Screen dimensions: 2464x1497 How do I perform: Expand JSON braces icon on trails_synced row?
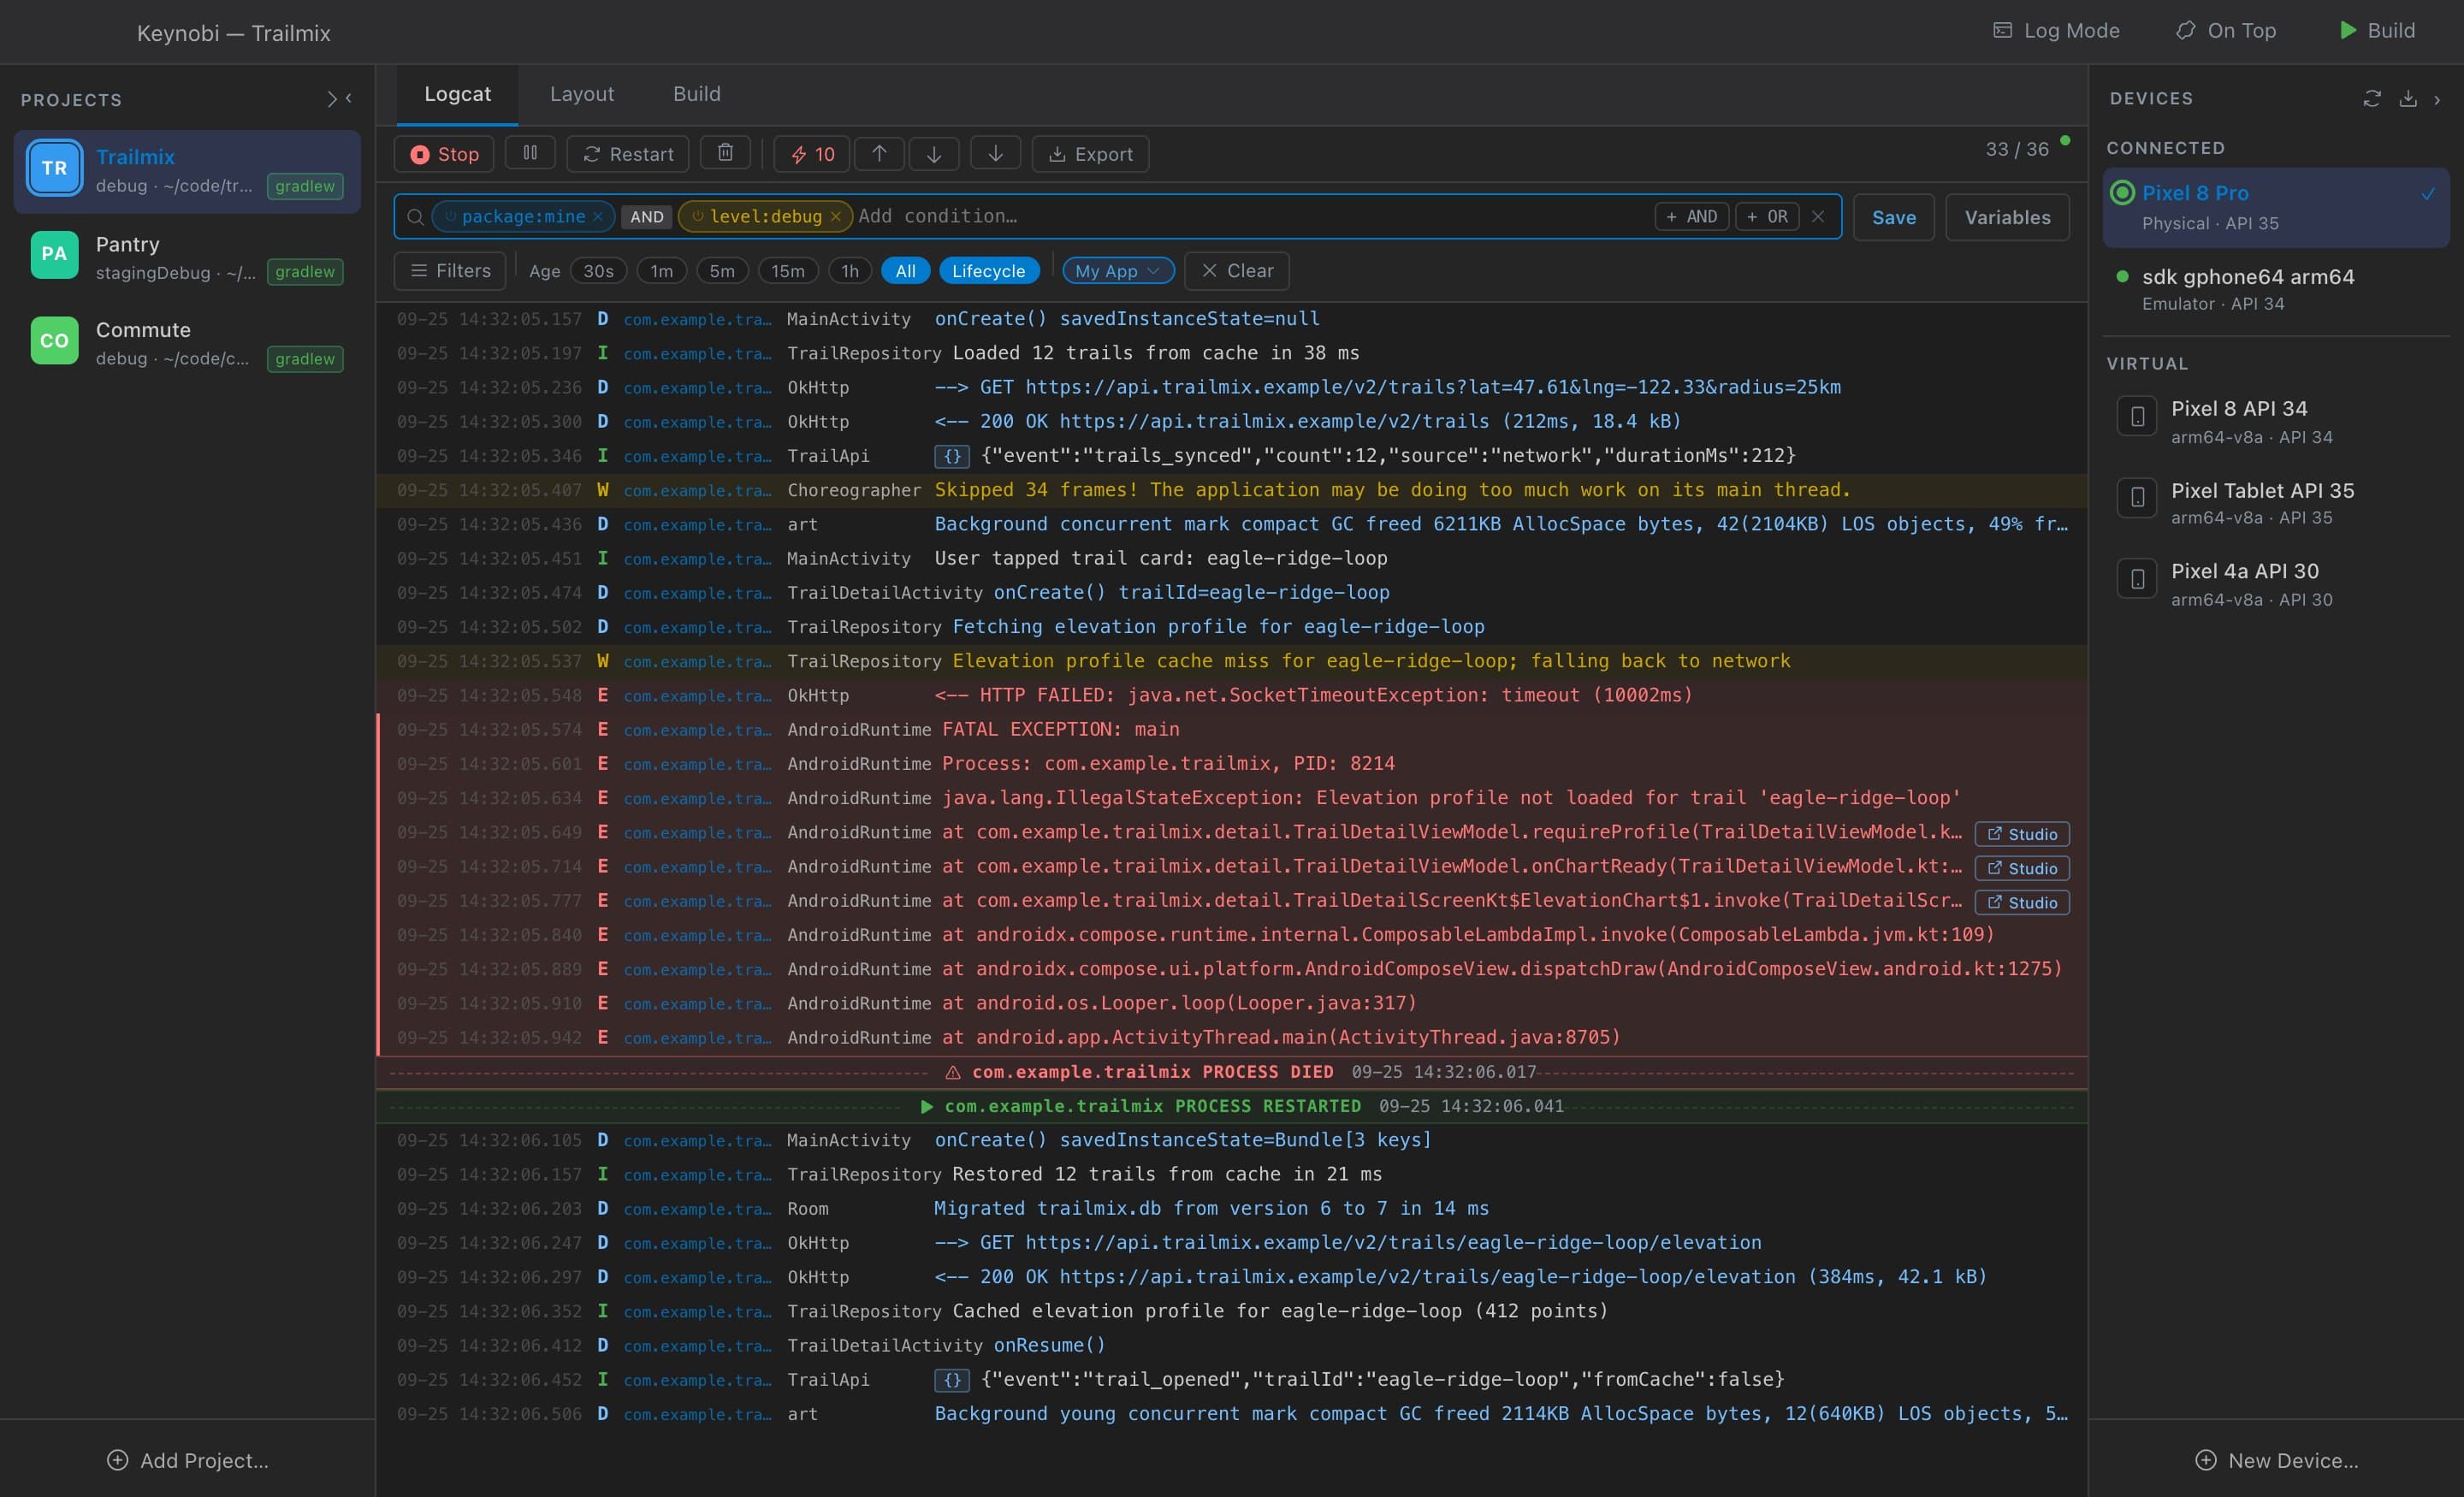952,456
